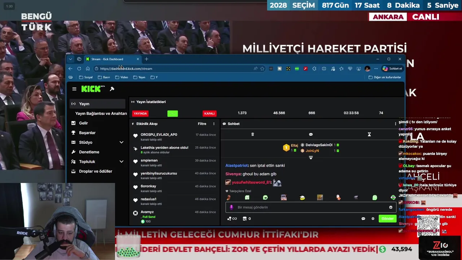Open Y bookmarks folder
Image resolution: width=462 pixels, height=260 pixels.
click(x=154, y=77)
